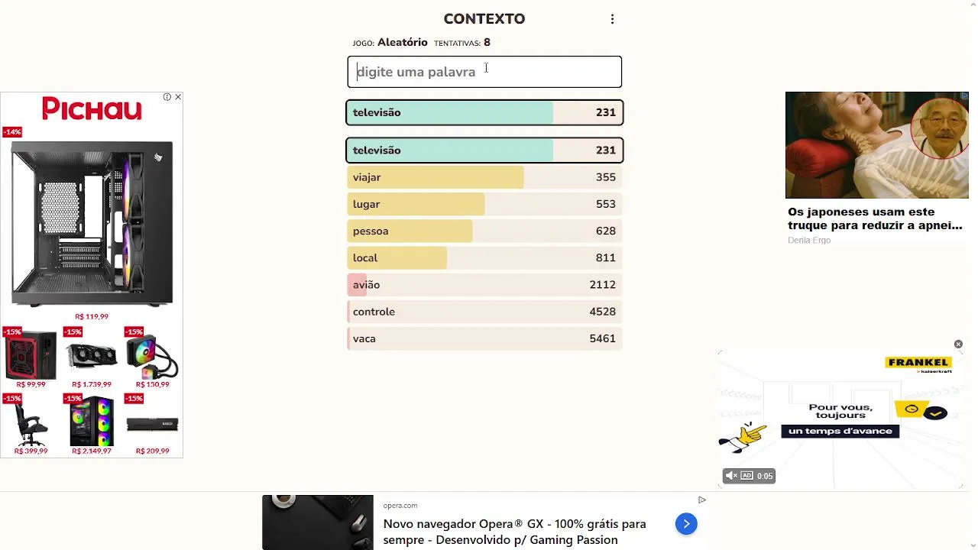Click the Pichau logo in ad
This screenshot has width=978, height=550.
(x=92, y=109)
